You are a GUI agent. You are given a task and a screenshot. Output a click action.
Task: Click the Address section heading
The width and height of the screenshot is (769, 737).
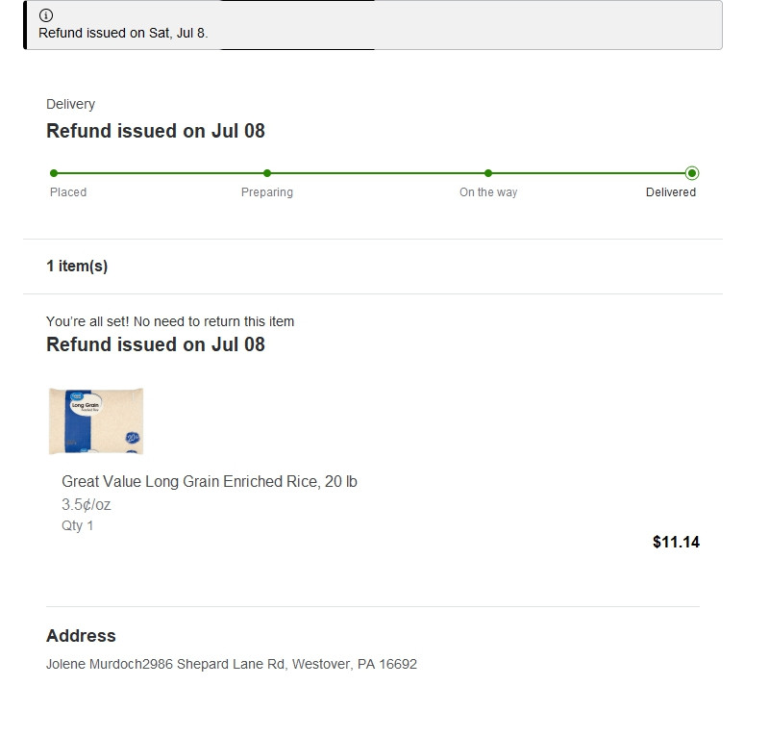(x=81, y=636)
